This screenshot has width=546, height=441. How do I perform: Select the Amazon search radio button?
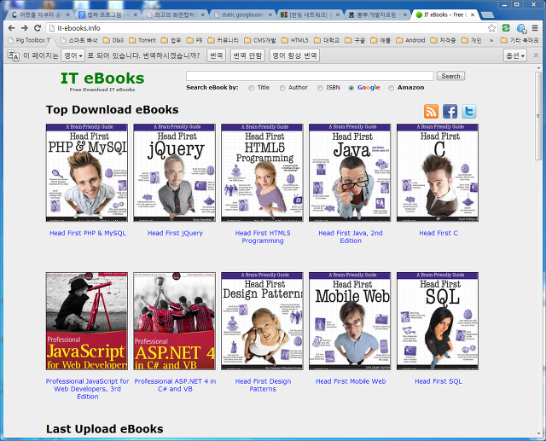(x=391, y=88)
